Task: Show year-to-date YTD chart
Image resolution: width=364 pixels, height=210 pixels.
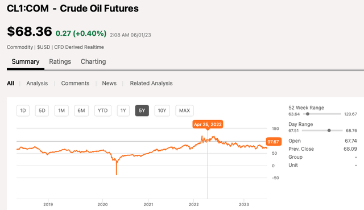Action: click(x=102, y=110)
